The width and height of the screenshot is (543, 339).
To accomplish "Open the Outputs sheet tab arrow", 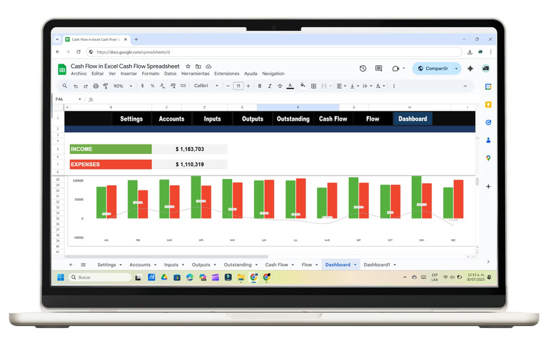I will [x=214, y=265].
